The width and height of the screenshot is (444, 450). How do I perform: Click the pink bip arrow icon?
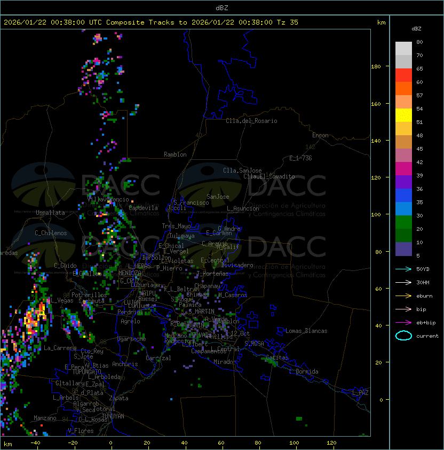click(403, 309)
